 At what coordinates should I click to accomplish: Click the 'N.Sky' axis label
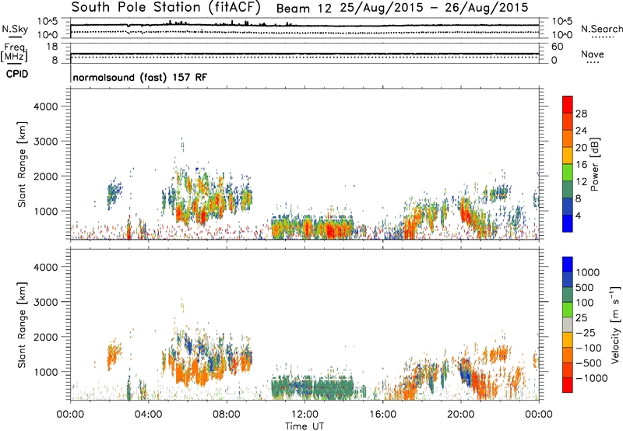(x=15, y=29)
